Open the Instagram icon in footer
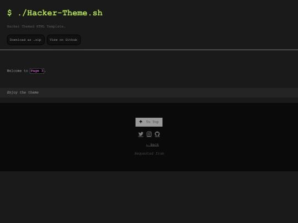This screenshot has width=298, height=223. coord(149,134)
